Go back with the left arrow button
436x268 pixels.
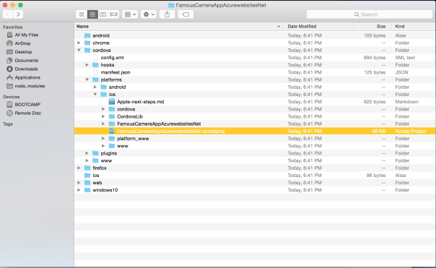pos(8,14)
